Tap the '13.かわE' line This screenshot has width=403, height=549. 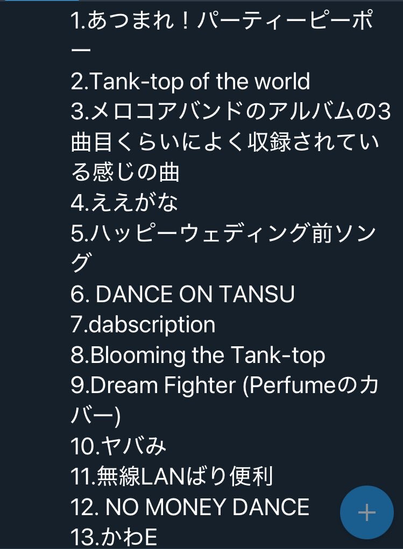[114, 537]
